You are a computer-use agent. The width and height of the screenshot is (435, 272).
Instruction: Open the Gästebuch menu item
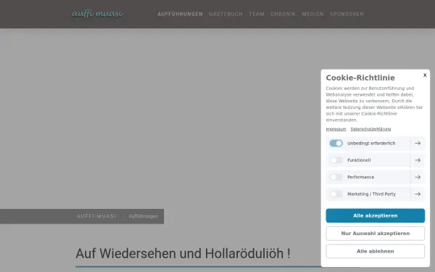pyautogui.click(x=225, y=14)
